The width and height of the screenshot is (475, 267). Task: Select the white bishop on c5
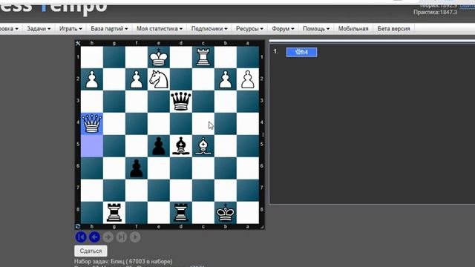[203, 146]
